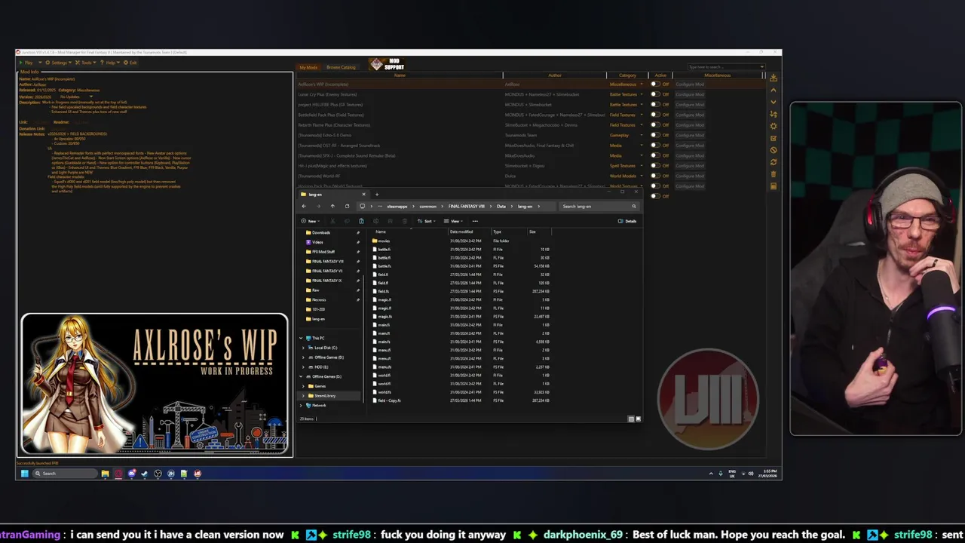Screen dimensions: 965x543
Task: Open the Sort dropdown in Explorer toolbar
Action: pyautogui.click(x=427, y=221)
